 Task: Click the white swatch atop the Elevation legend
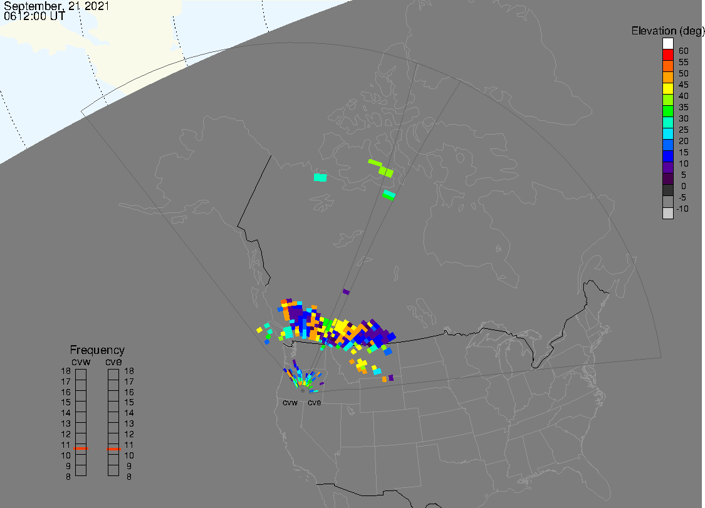668,44
